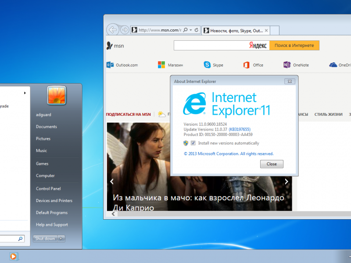Toggle Install new versions automatically checkbox
Screen dimensions: 351x263
click(193, 143)
